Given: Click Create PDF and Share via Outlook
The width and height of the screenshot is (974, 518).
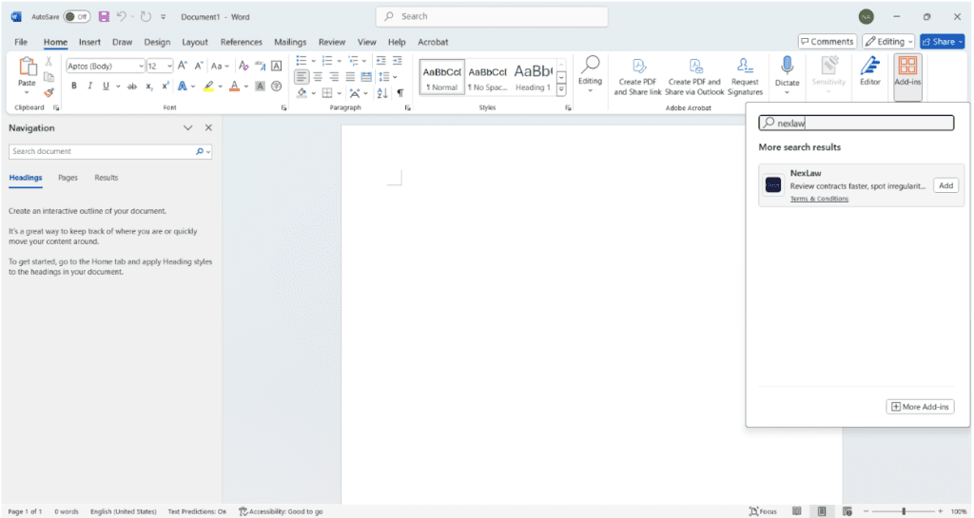Looking at the screenshot, I should pos(694,76).
